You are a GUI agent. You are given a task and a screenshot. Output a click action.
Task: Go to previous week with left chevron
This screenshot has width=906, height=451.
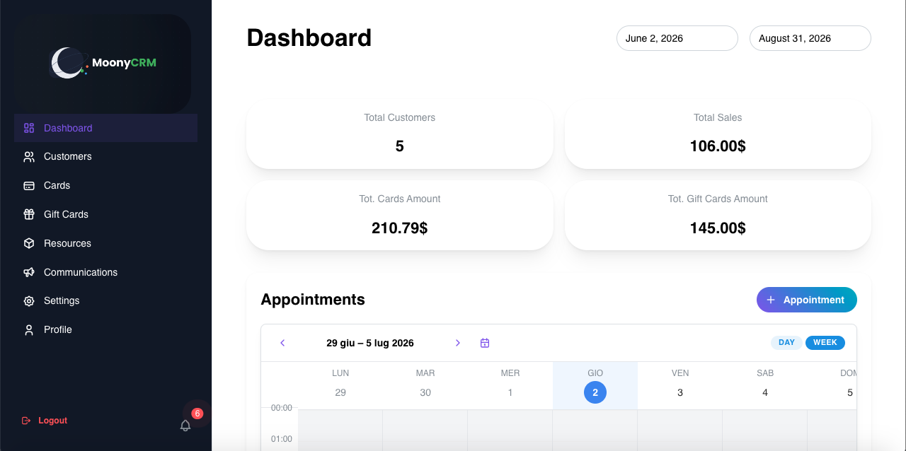pyautogui.click(x=282, y=343)
